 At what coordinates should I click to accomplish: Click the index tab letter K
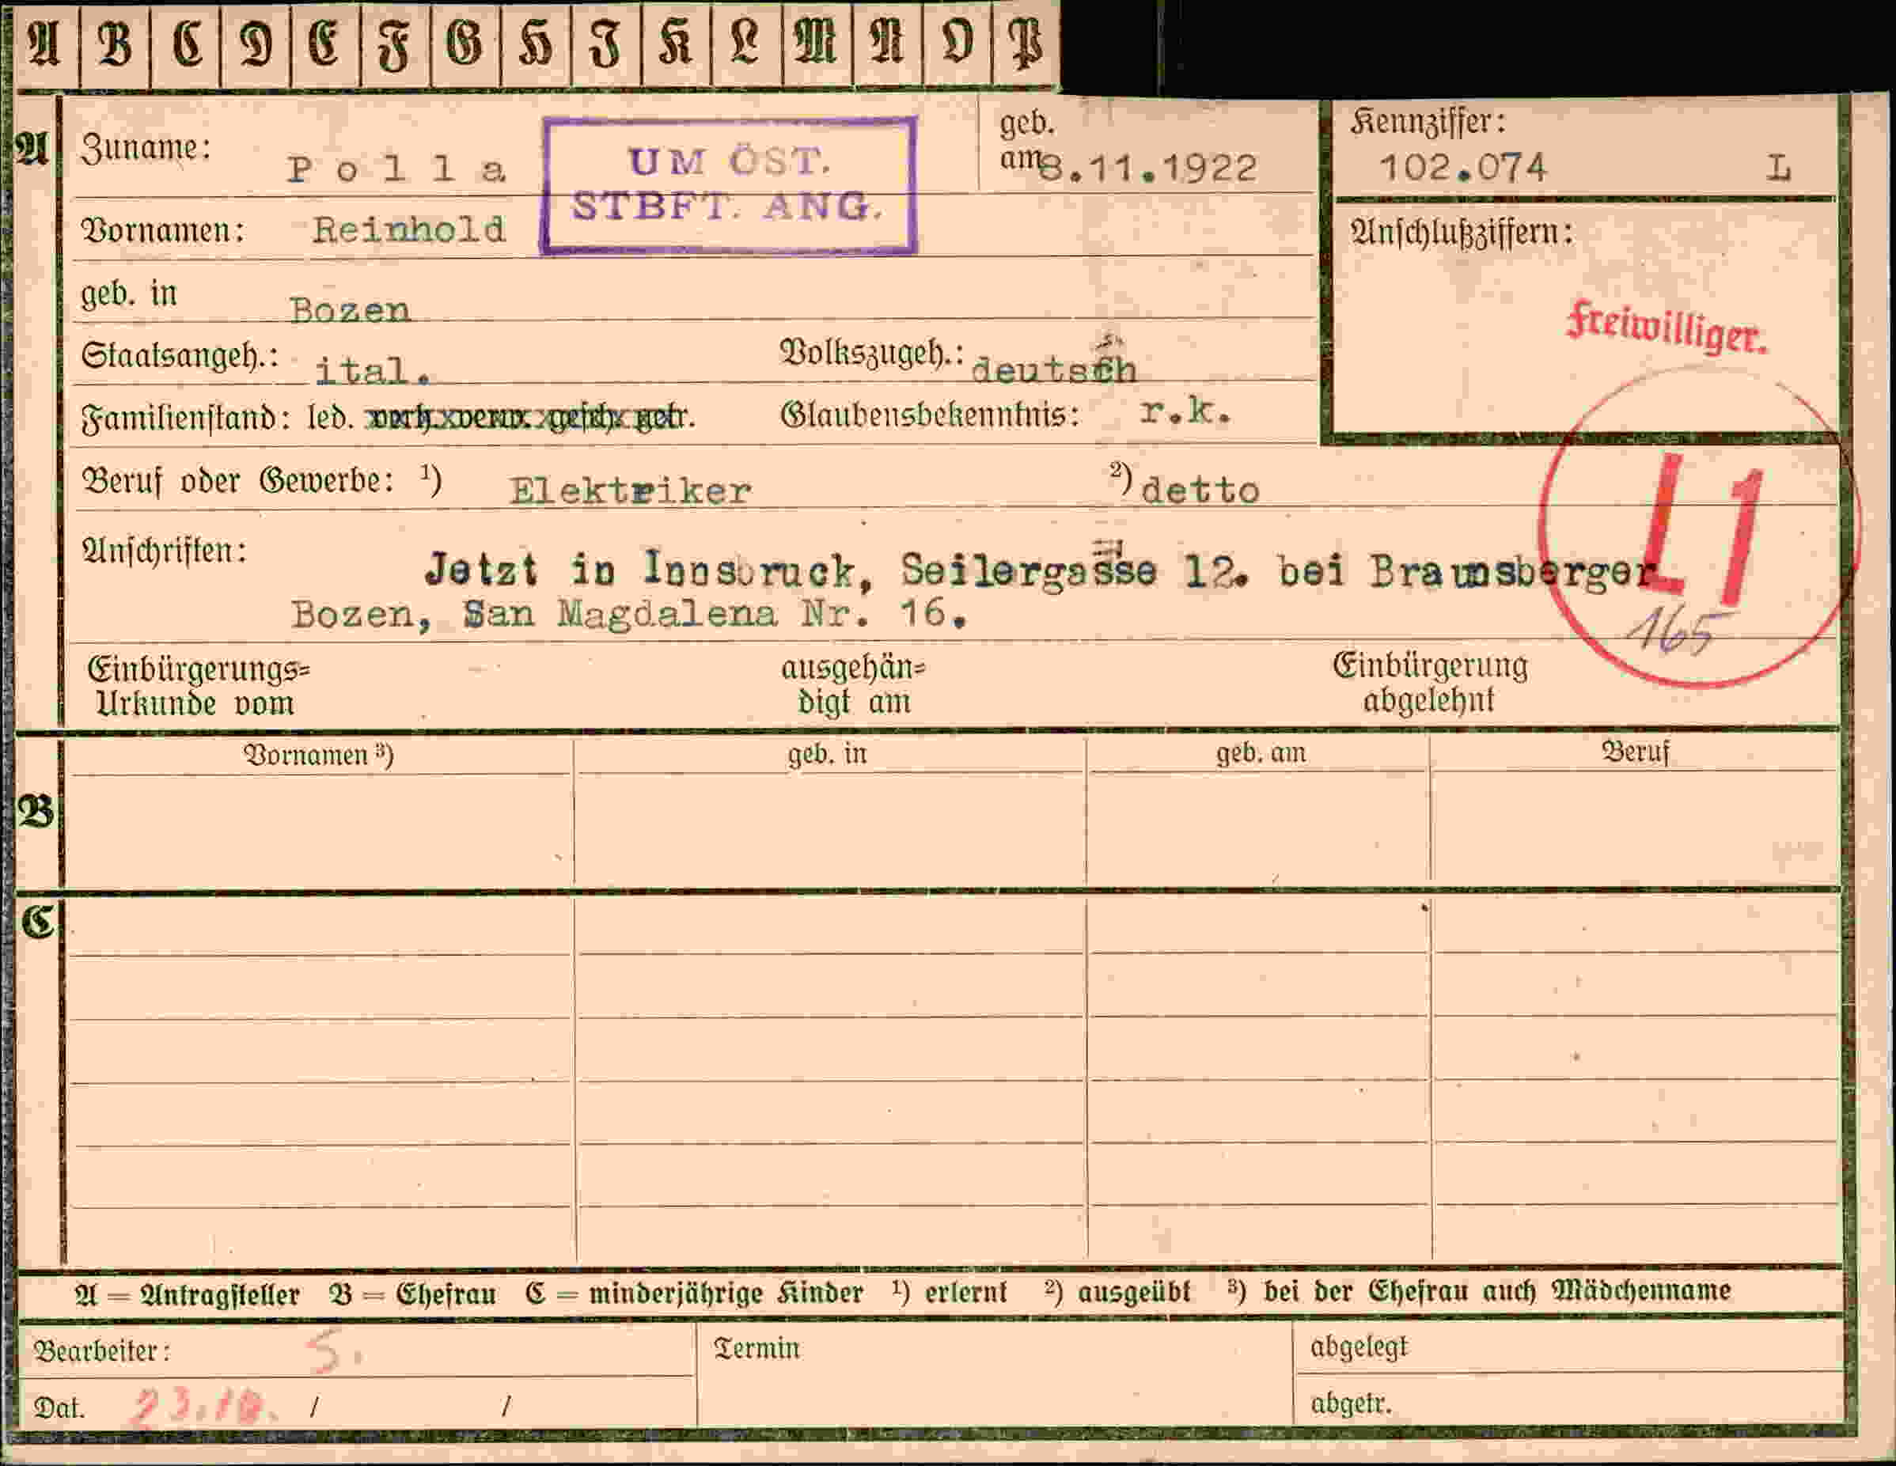pos(676,44)
